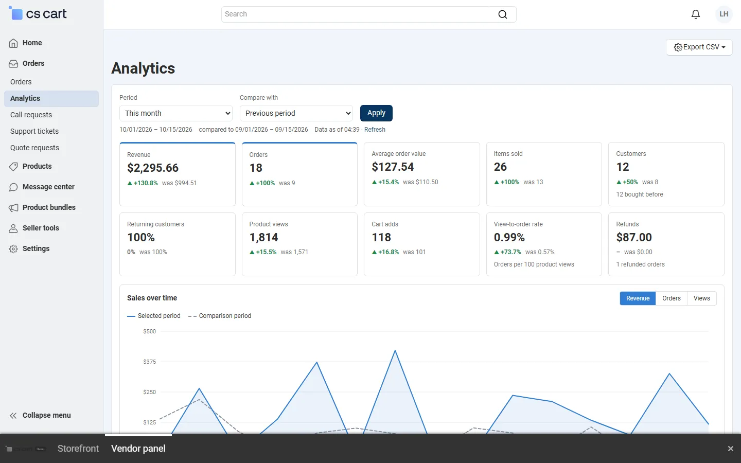Click the Refunds card

tap(666, 244)
